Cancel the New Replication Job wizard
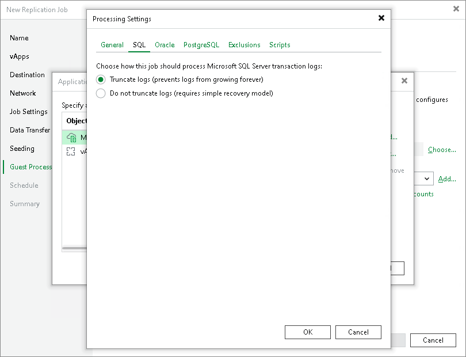 click(433, 340)
